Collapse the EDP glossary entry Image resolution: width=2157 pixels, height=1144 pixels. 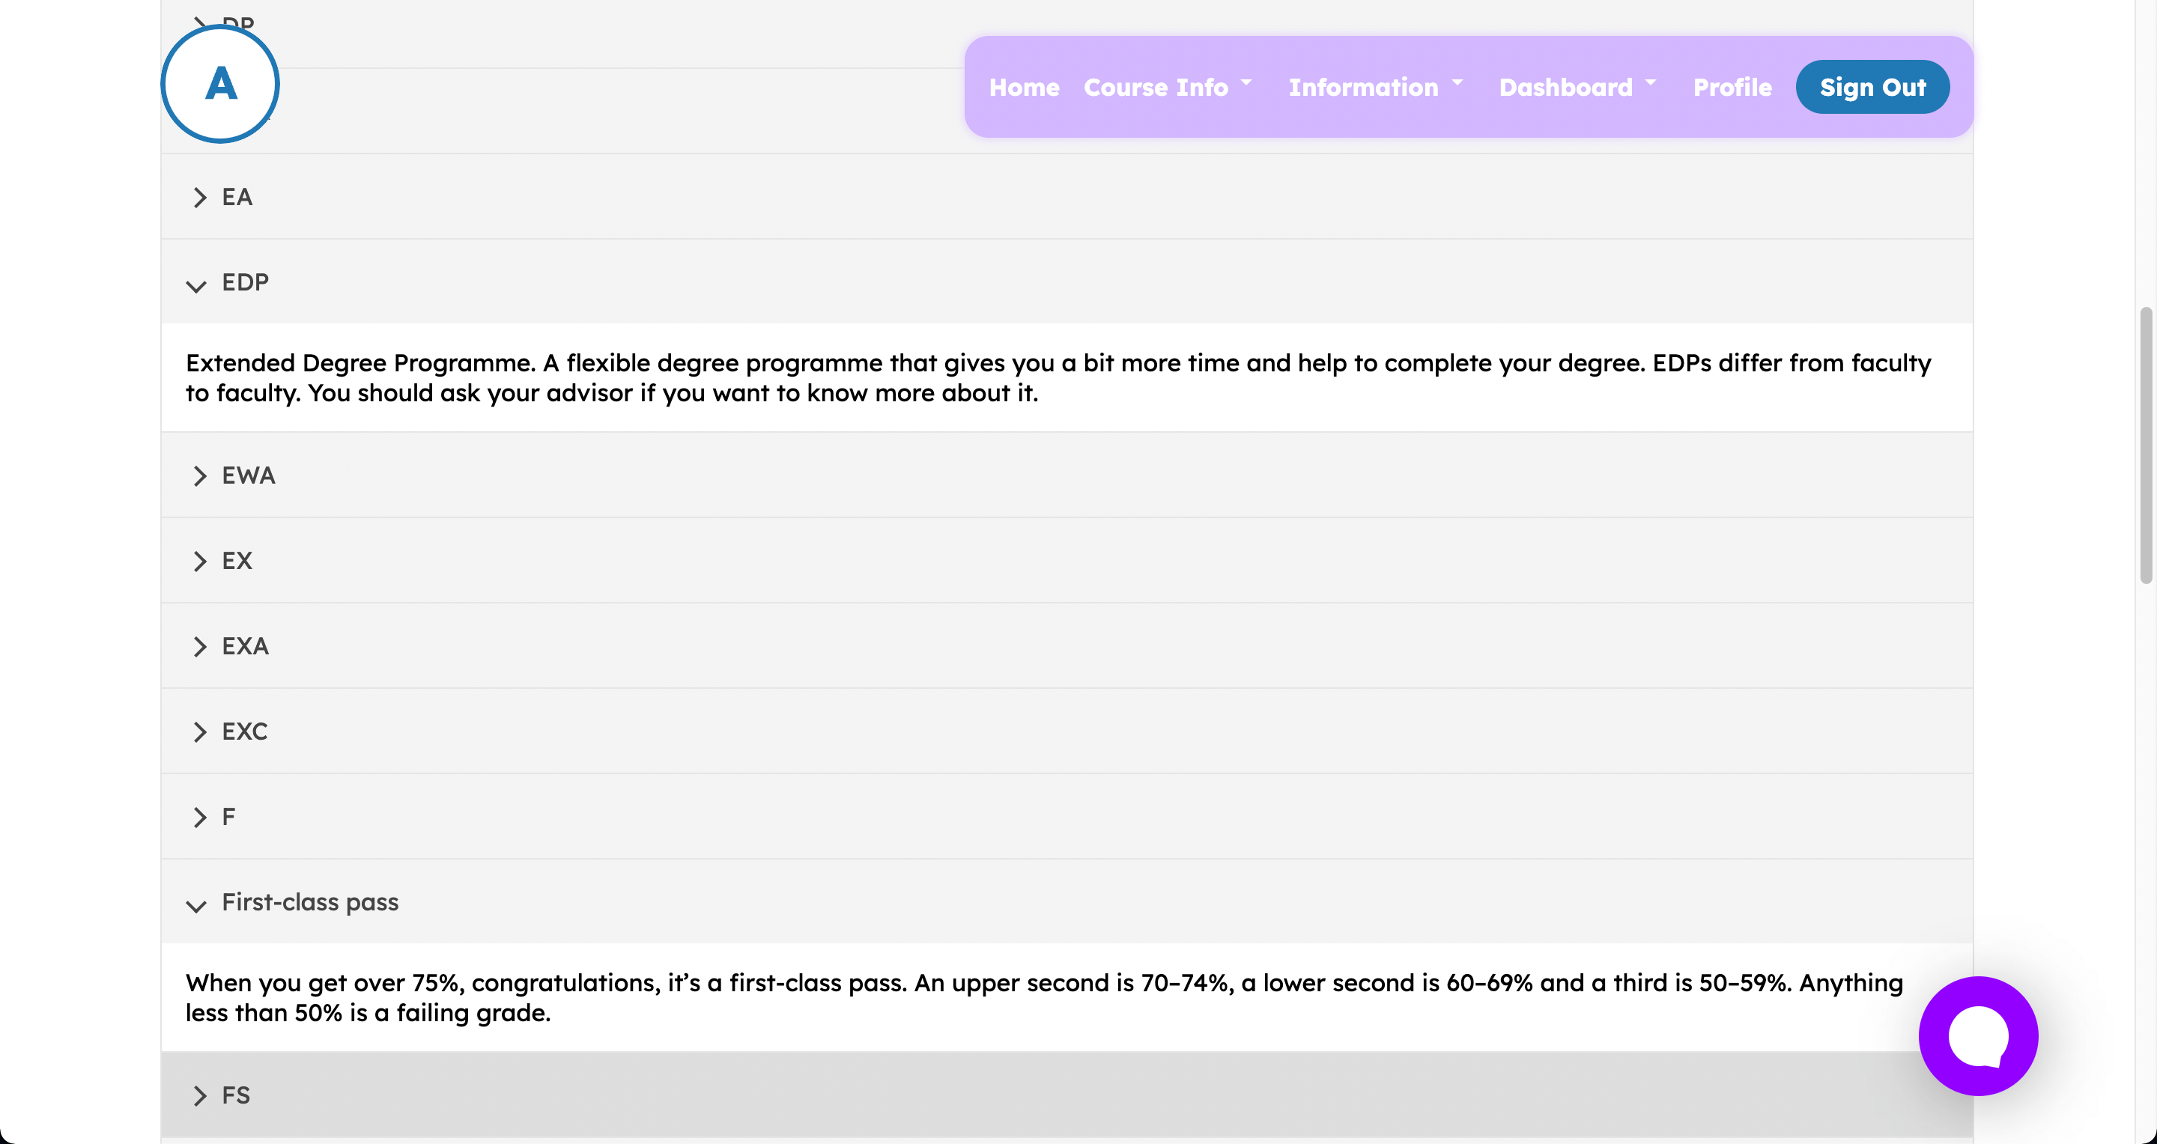(x=1067, y=282)
